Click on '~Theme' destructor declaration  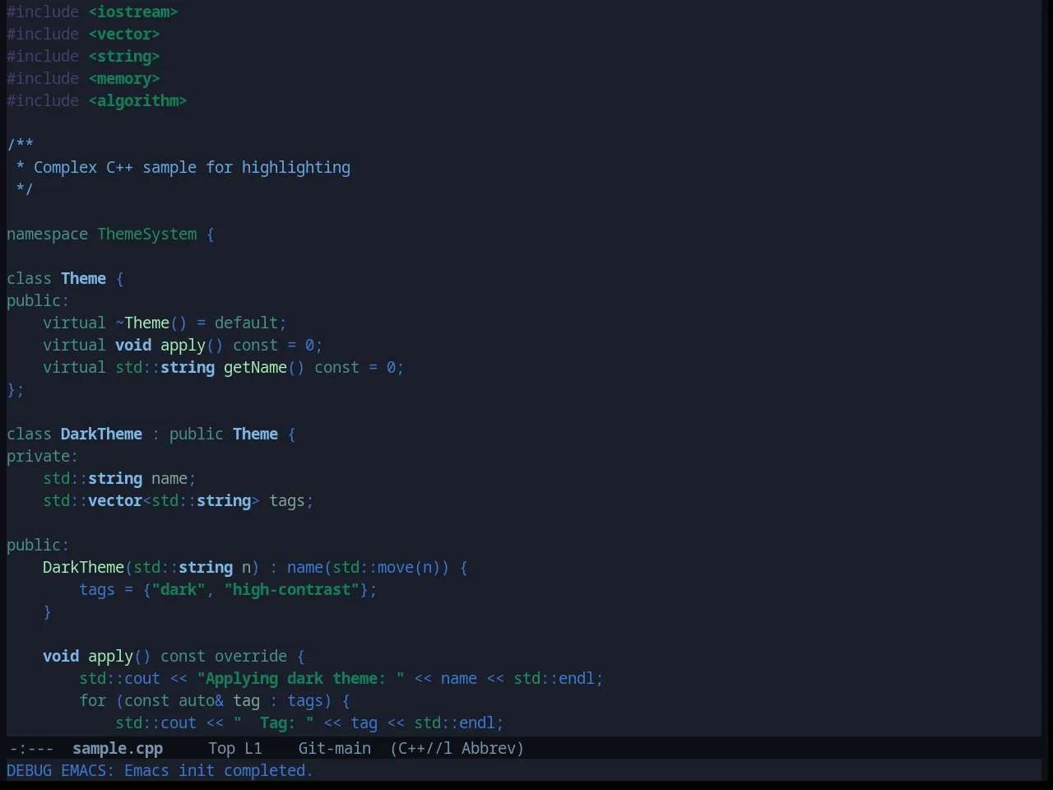142,323
